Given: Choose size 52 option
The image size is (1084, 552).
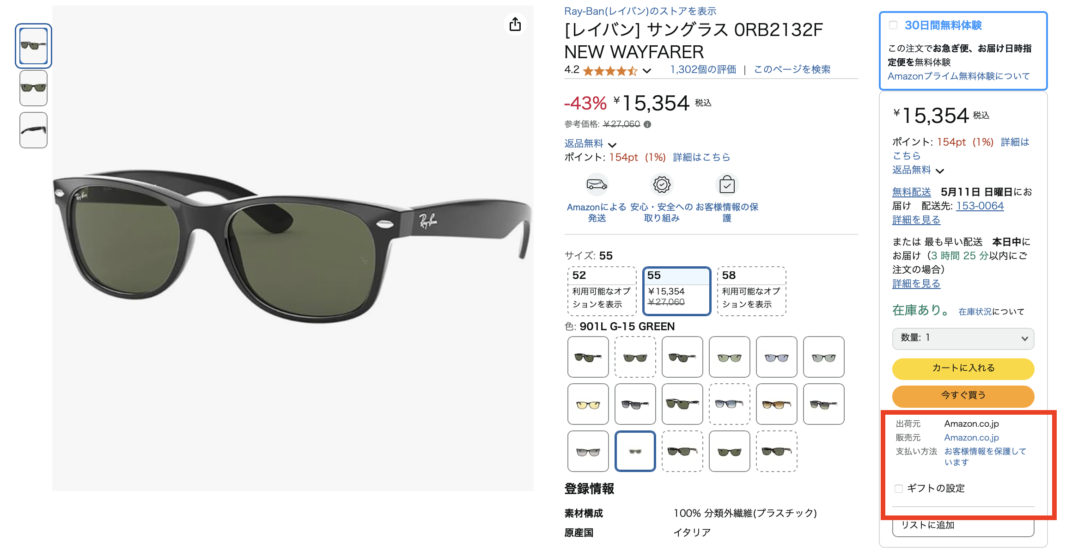Looking at the screenshot, I should tap(602, 291).
